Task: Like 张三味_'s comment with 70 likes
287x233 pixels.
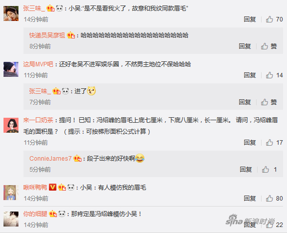Action: 270,19
